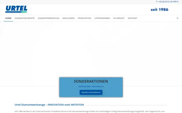Open the search magnifier icon
Image resolution: width=182 pixels, height=113 pixels.
(x=177, y=18)
